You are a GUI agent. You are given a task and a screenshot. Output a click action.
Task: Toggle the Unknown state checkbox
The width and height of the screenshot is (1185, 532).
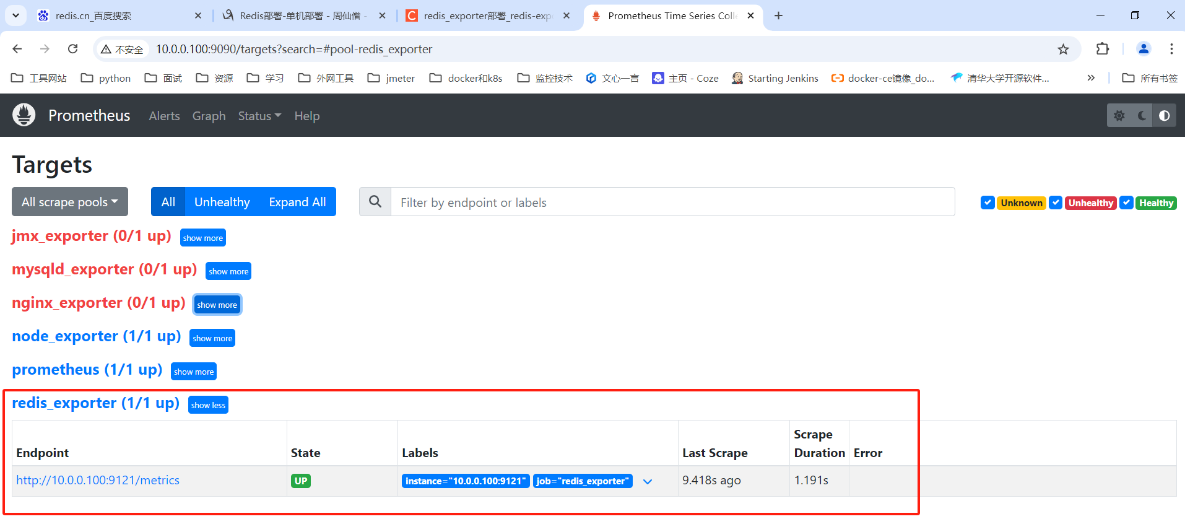(x=987, y=203)
